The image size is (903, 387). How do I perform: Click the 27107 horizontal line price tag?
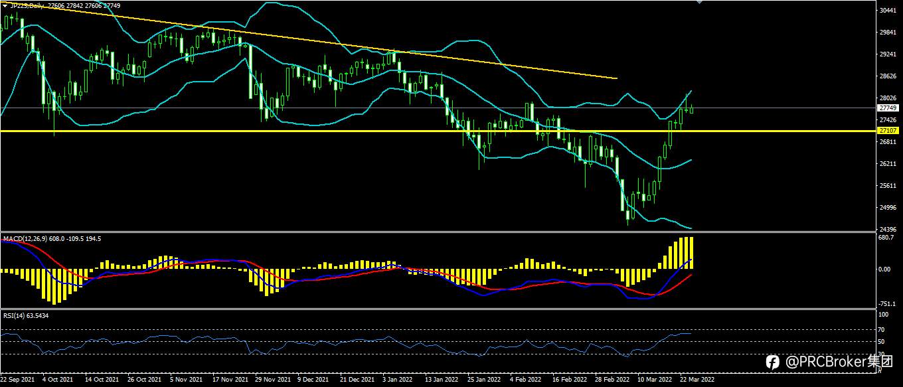[x=888, y=131]
